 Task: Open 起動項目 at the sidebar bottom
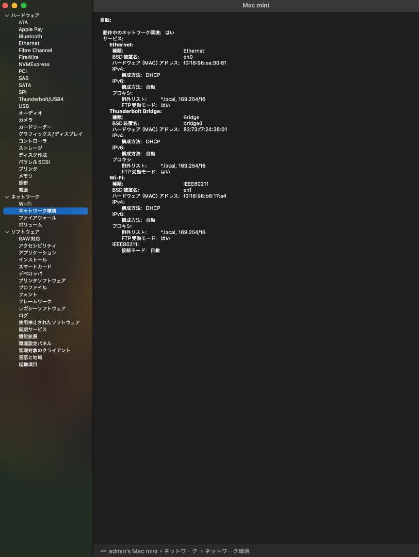coord(28,364)
